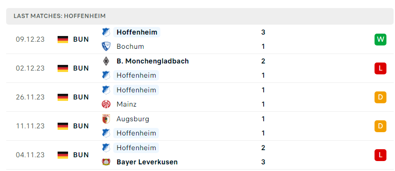Viewport: 395px width, 171px height.
Task: Click German flag in 02.12.23 row
Action: (63, 69)
